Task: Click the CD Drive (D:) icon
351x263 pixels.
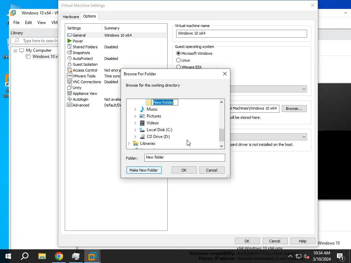Action: click(142, 136)
